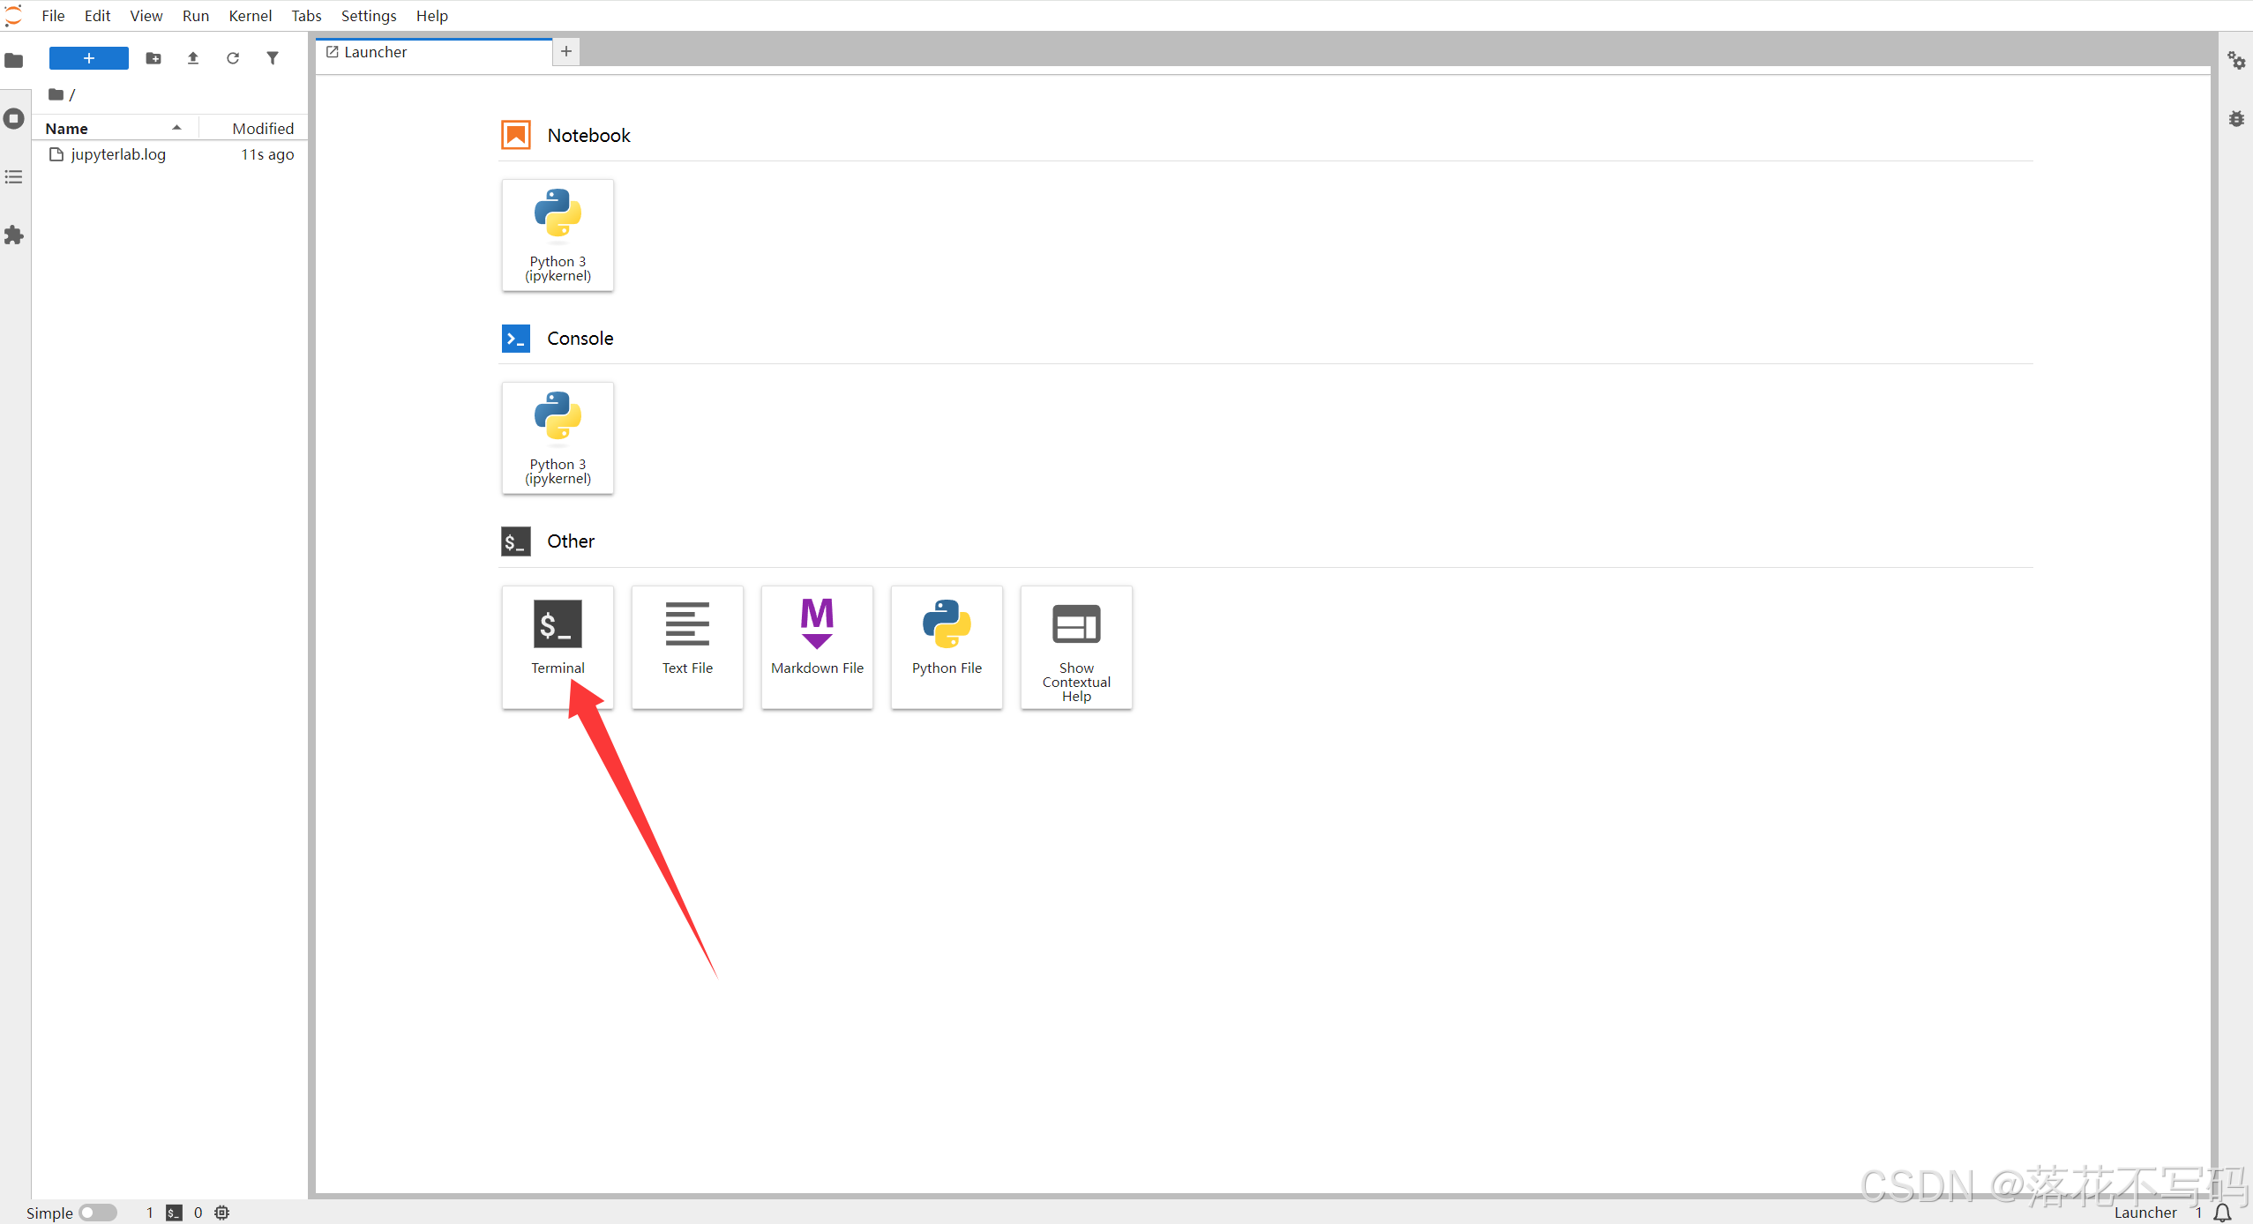Open the Table of Contents sidebar

14,177
